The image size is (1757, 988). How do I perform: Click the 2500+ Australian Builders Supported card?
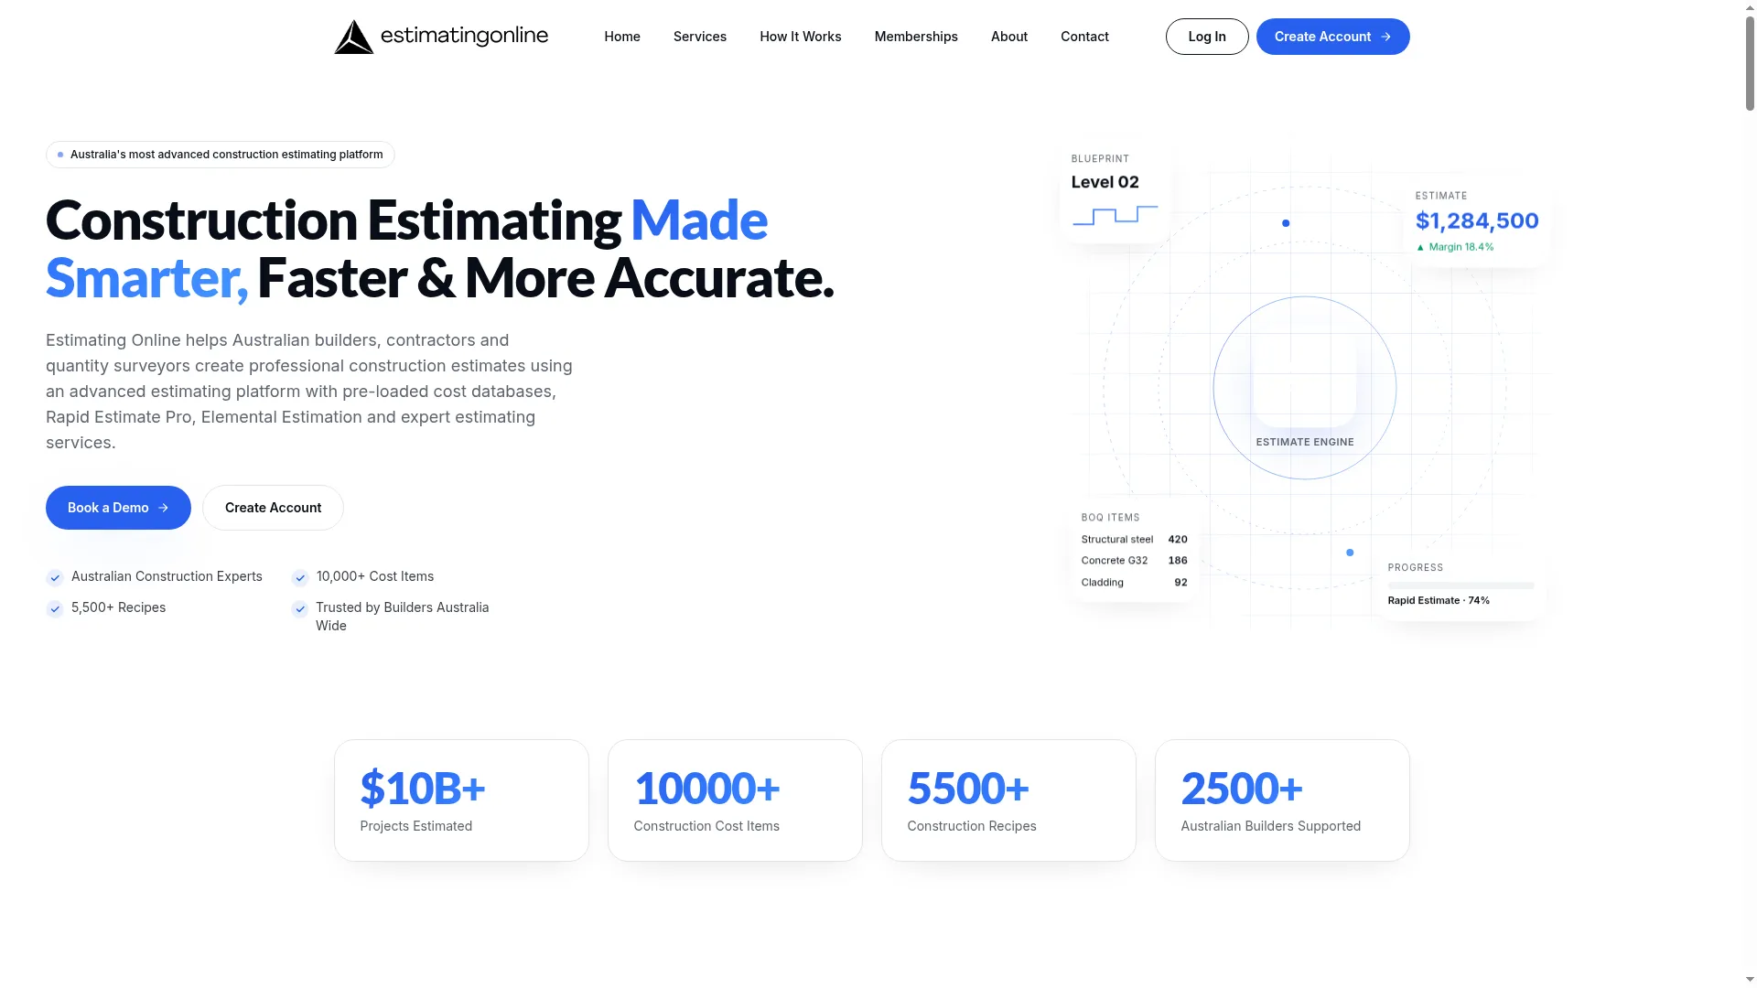point(1282,800)
